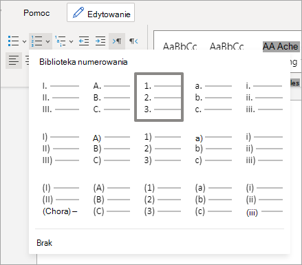Select the AA Ache style
This screenshot has height=265, width=302.
coord(281,46)
